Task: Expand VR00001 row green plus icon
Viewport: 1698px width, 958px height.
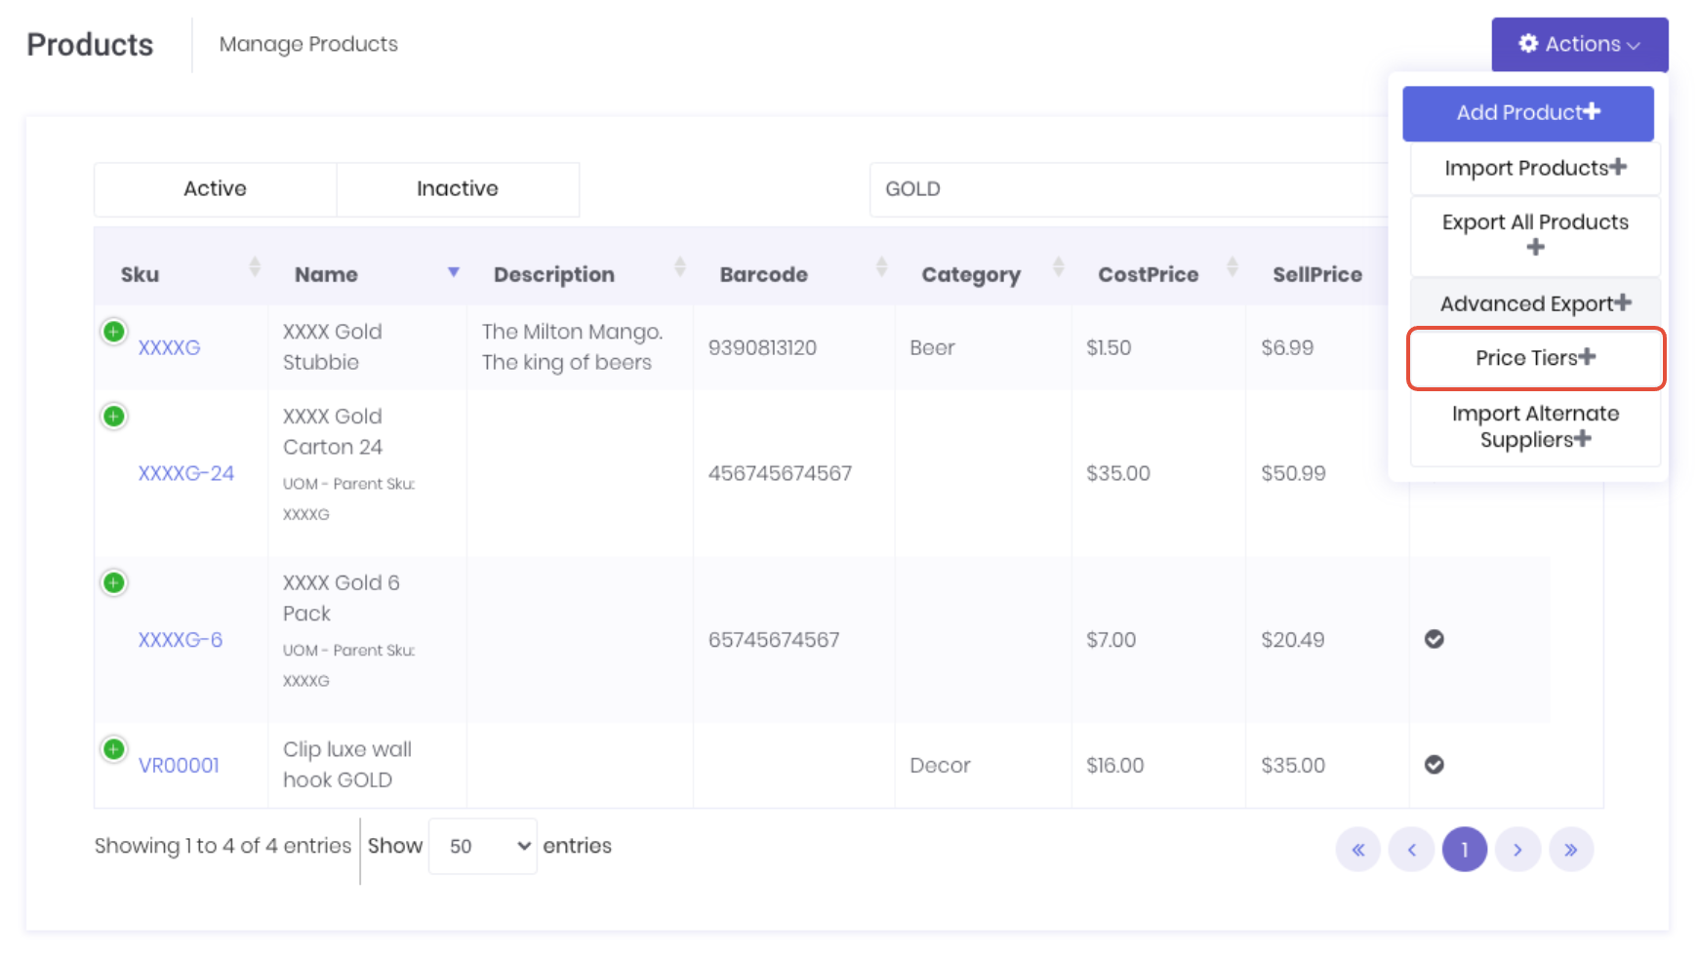Action: point(114,749)
